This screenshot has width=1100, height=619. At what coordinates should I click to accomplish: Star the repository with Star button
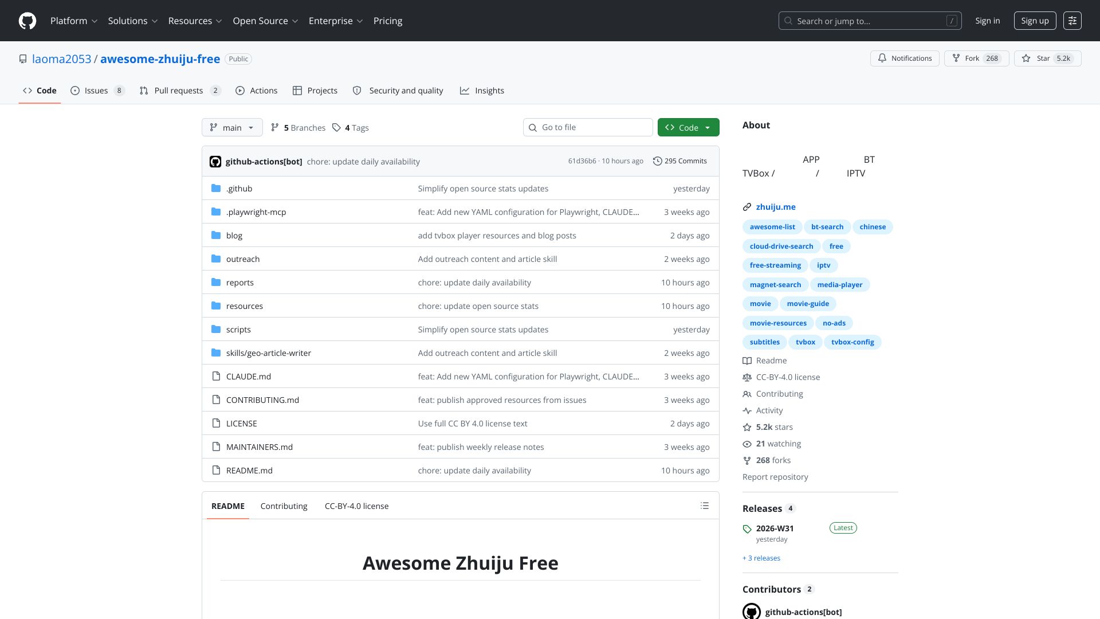pyautogui.click(x=1047, y=58)
